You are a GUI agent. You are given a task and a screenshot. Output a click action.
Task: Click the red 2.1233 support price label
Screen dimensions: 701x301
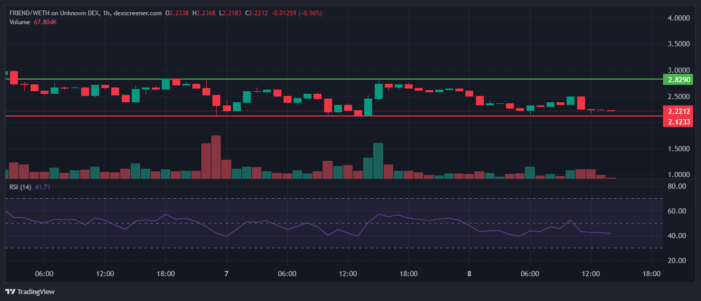point(677,121)
